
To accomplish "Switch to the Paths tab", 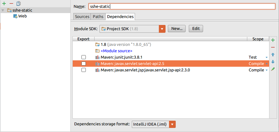I will (98, 17).
